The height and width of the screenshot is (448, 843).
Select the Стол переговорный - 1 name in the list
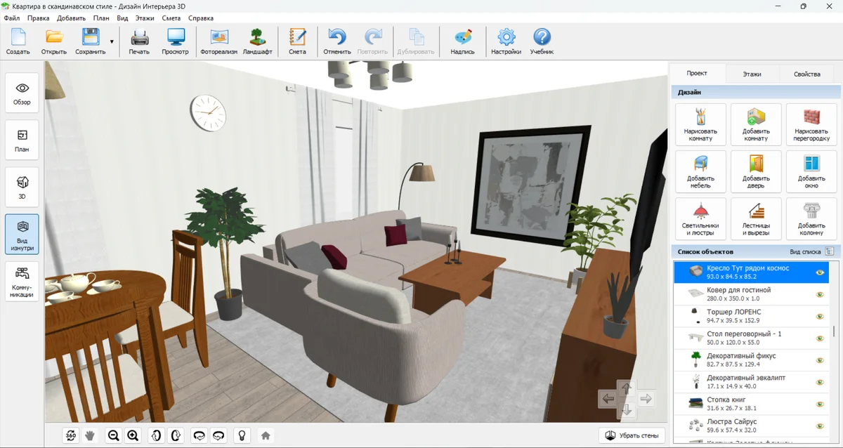pyautogui.click(x=744, y=334)
